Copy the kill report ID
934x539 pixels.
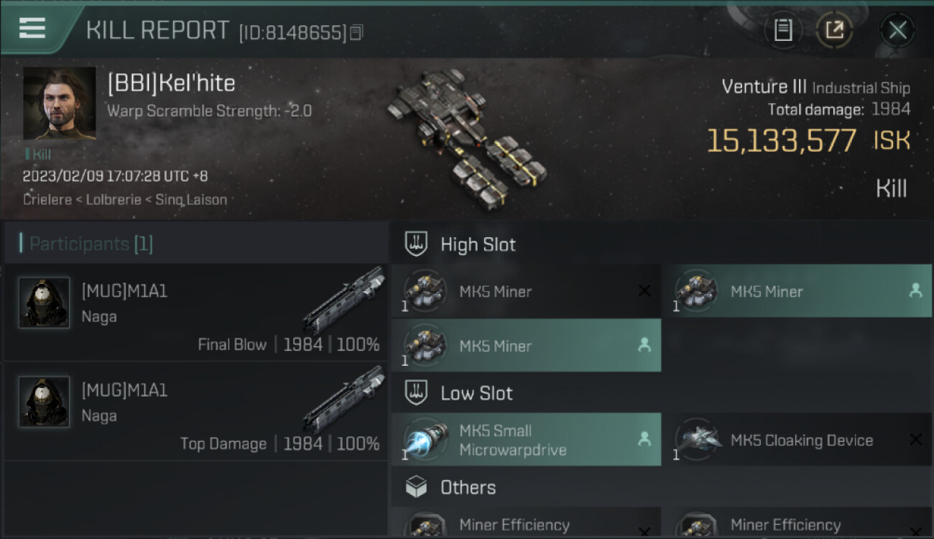pyautogui.click(x=357, y=32)
